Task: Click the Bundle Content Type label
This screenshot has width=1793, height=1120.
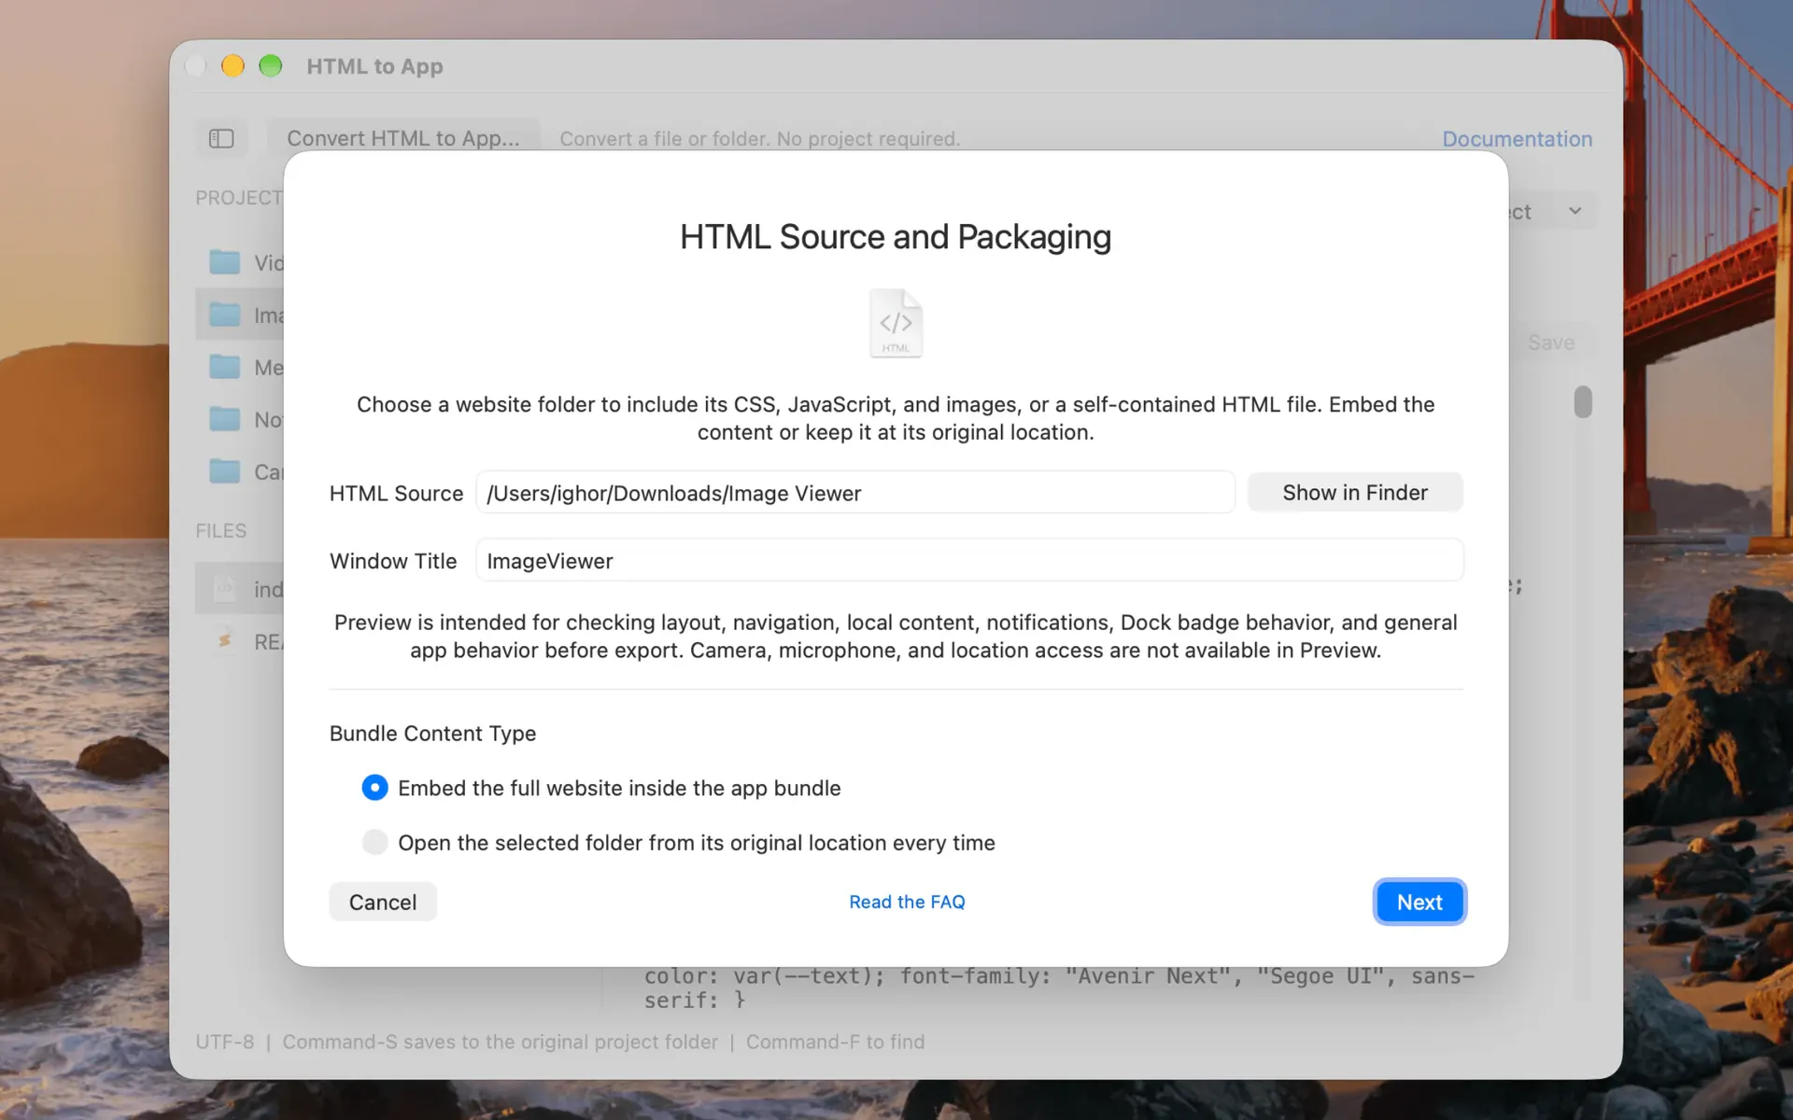Action: coord(432,734)
